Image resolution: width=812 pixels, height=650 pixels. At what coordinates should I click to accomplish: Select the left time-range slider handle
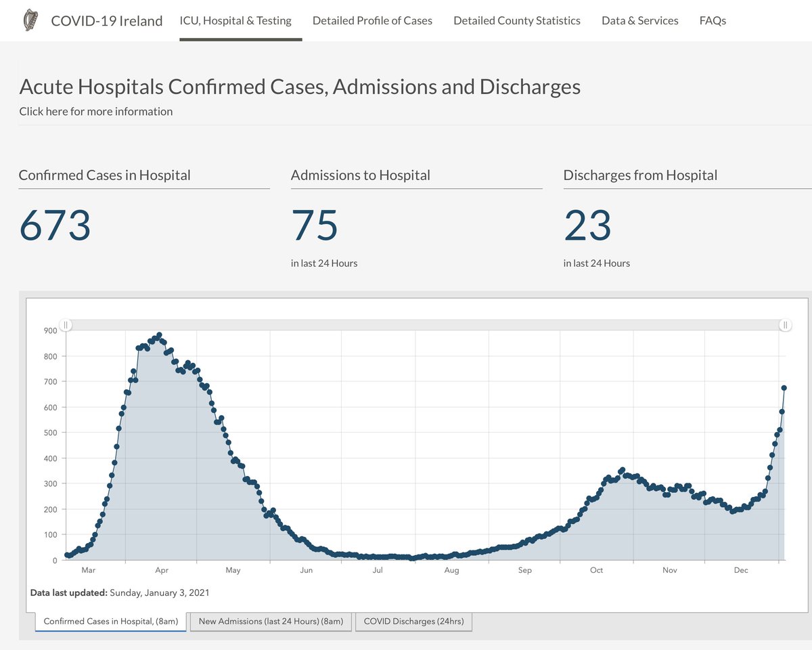[x=66, y=325]
